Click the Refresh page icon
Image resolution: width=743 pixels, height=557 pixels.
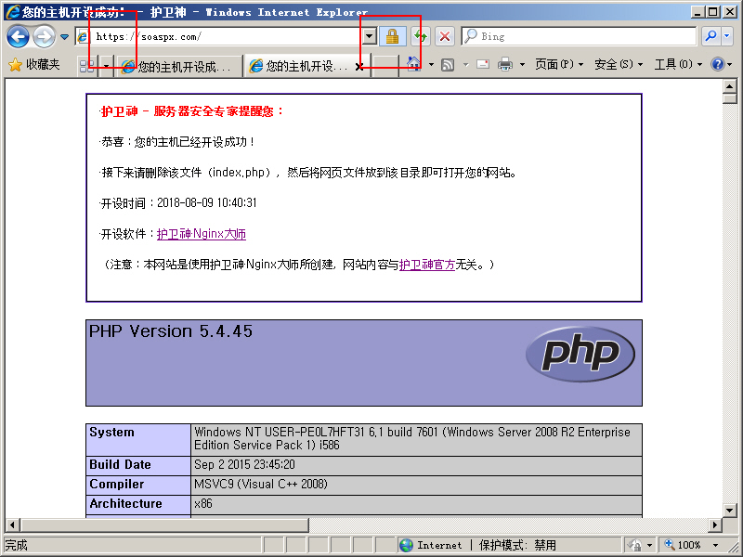point(421,36)
